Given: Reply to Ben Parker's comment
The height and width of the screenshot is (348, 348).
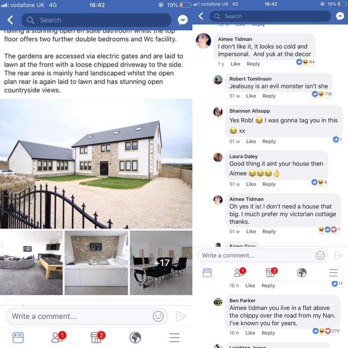Looking at the screenshot, I should coord(268,333).
